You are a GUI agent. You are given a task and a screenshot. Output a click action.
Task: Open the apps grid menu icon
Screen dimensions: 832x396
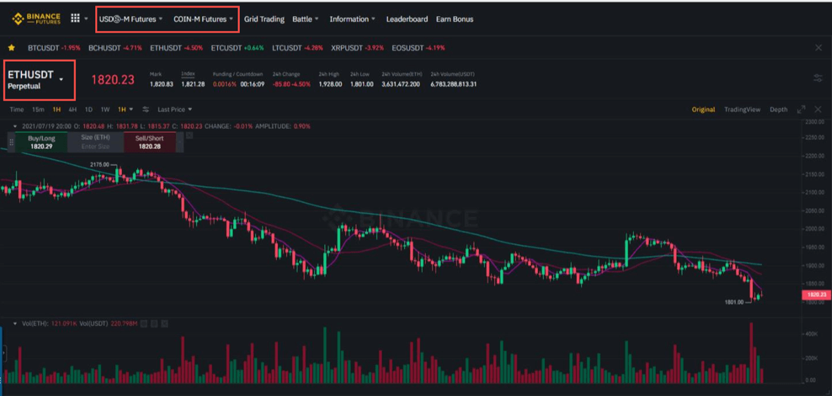click(x=75, y=19)
